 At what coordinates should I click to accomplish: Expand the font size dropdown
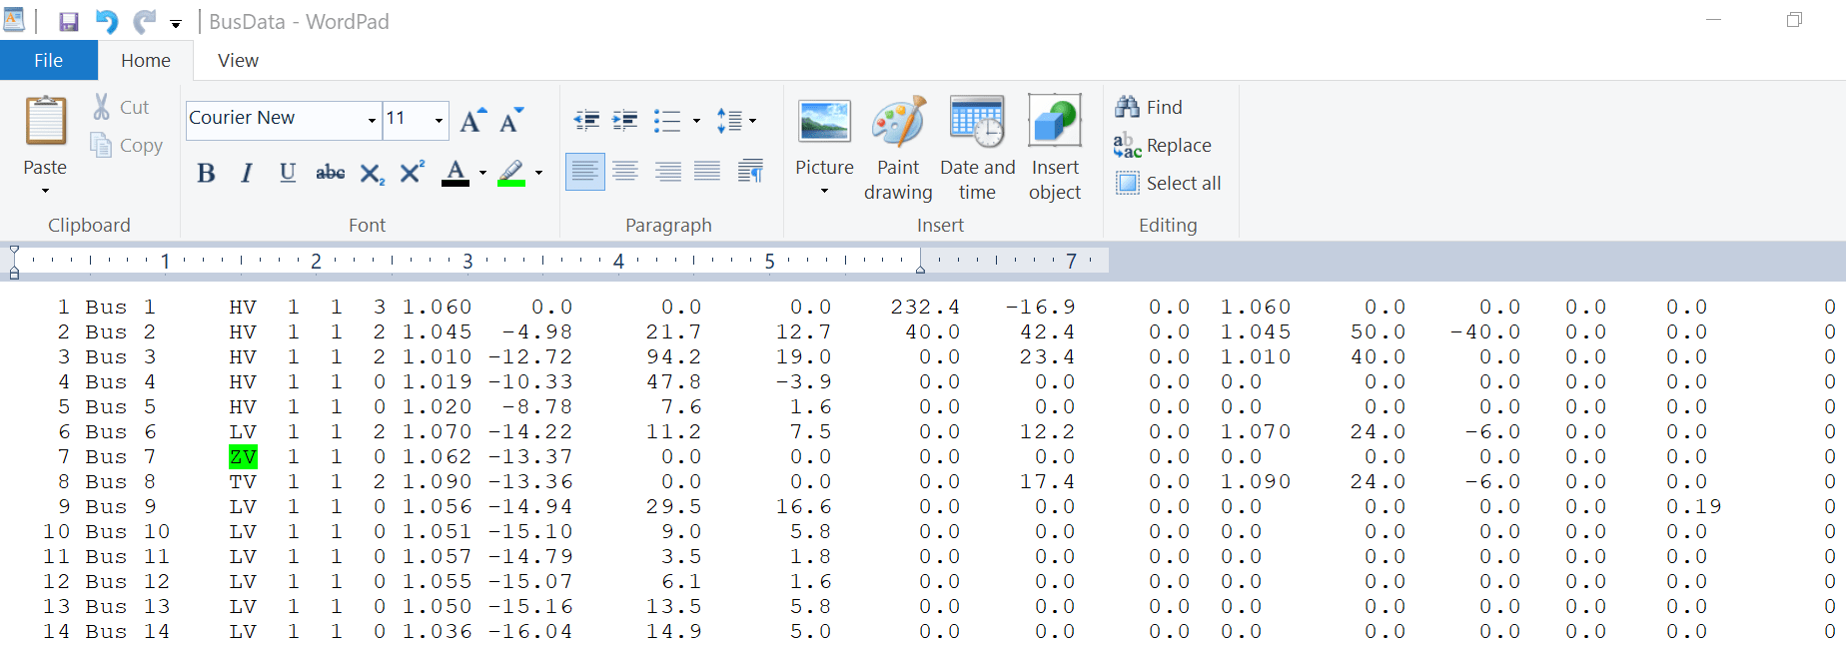click(x=439, y=121)
